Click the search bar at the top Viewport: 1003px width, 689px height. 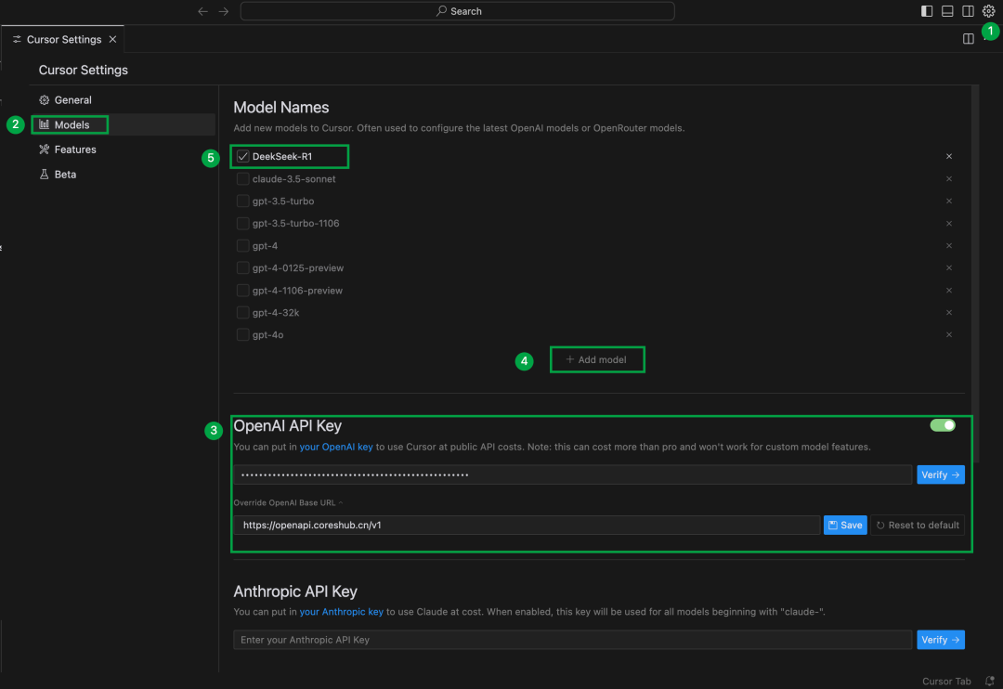457,11
